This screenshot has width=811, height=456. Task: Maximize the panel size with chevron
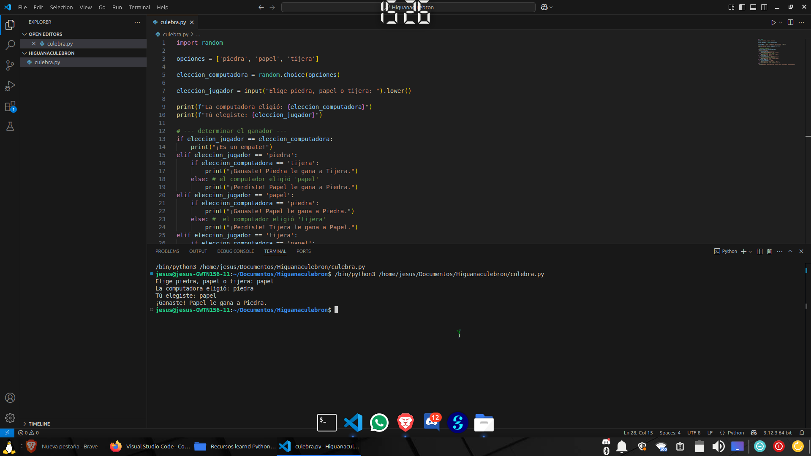[x=790, y=251]
